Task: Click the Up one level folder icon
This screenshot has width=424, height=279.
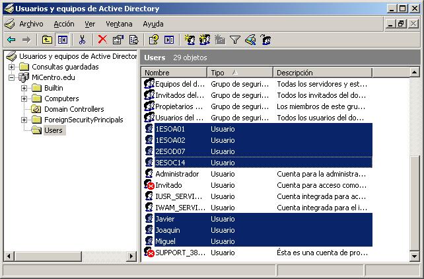Action: pos(48,40)
